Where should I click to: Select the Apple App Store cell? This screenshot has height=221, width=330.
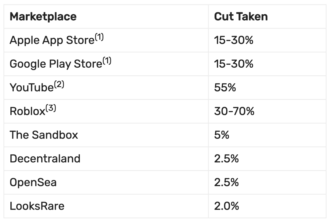52,40
